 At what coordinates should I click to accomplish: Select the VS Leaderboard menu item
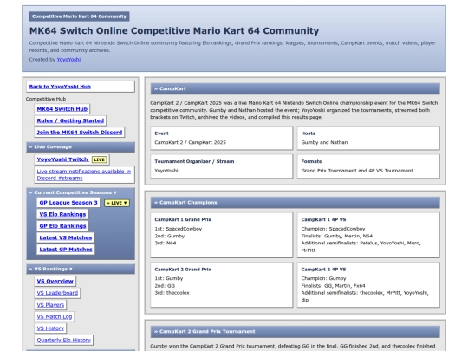[57, 293]
